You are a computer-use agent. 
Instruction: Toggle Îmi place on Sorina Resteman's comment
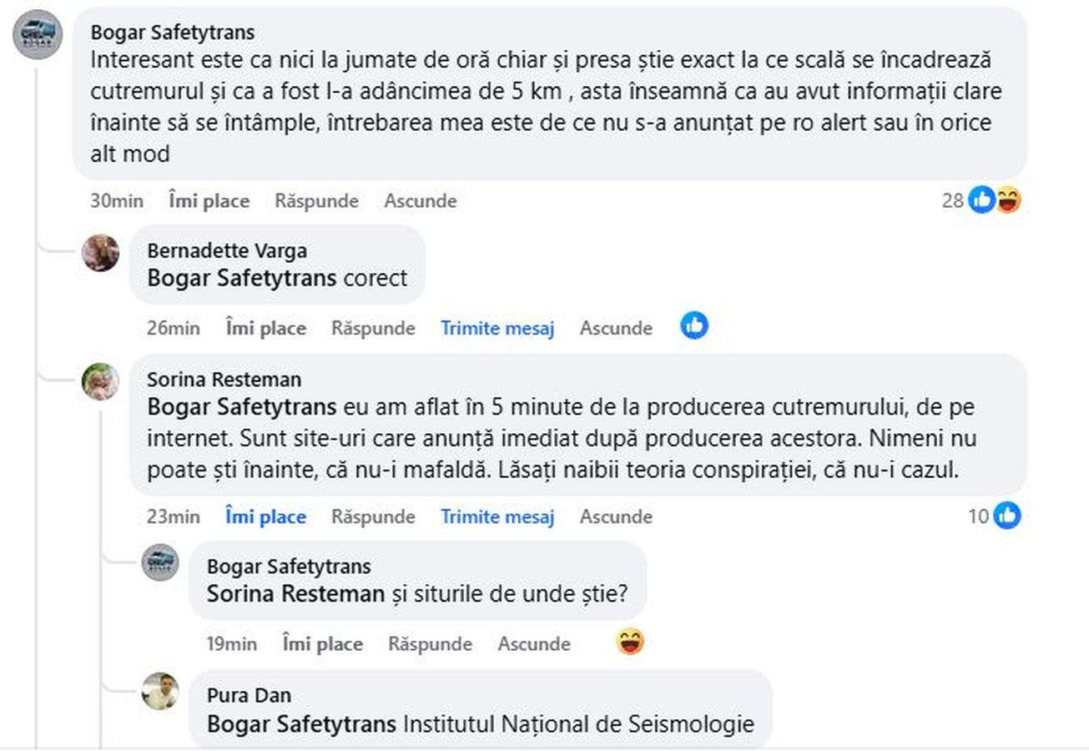pos(265,517)
